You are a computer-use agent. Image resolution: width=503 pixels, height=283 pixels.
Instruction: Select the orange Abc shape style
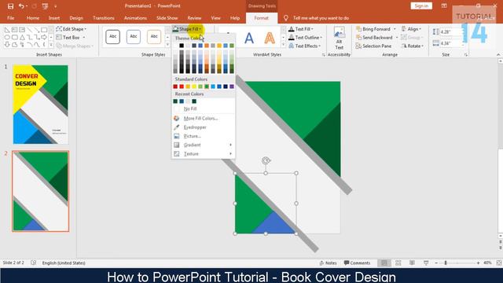(154, 37)
